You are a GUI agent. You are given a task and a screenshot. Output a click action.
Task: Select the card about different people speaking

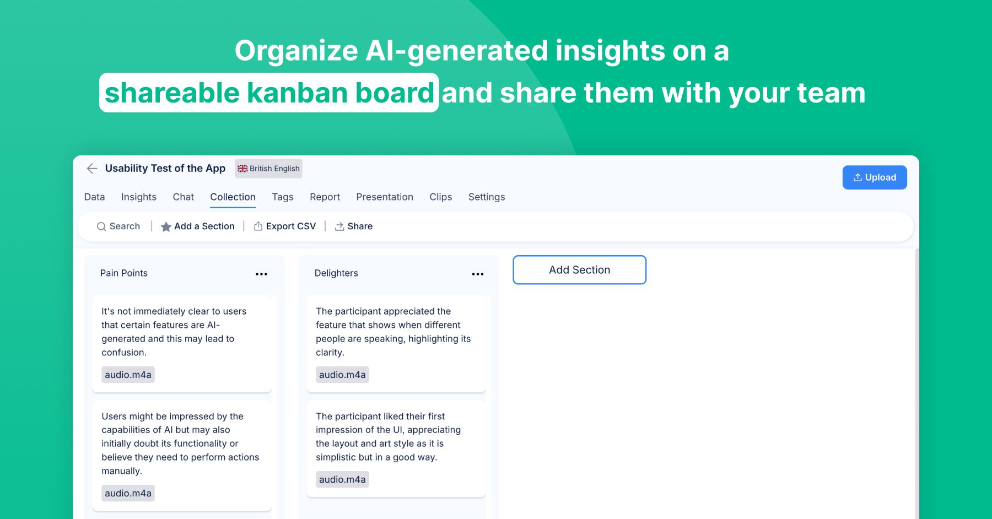(396, 332)
